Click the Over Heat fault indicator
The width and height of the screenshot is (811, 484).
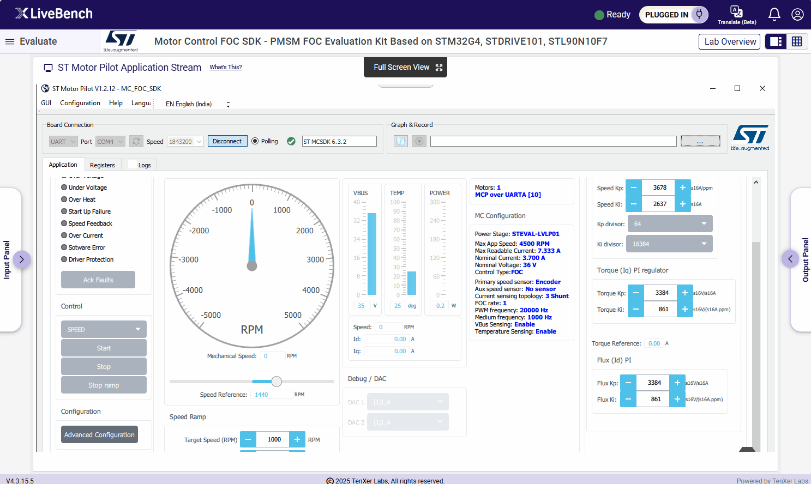click(64, 199)
